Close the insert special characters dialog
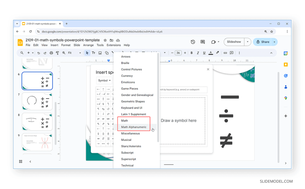This screenshot has height=189, width=305. (x=208, y=69)
